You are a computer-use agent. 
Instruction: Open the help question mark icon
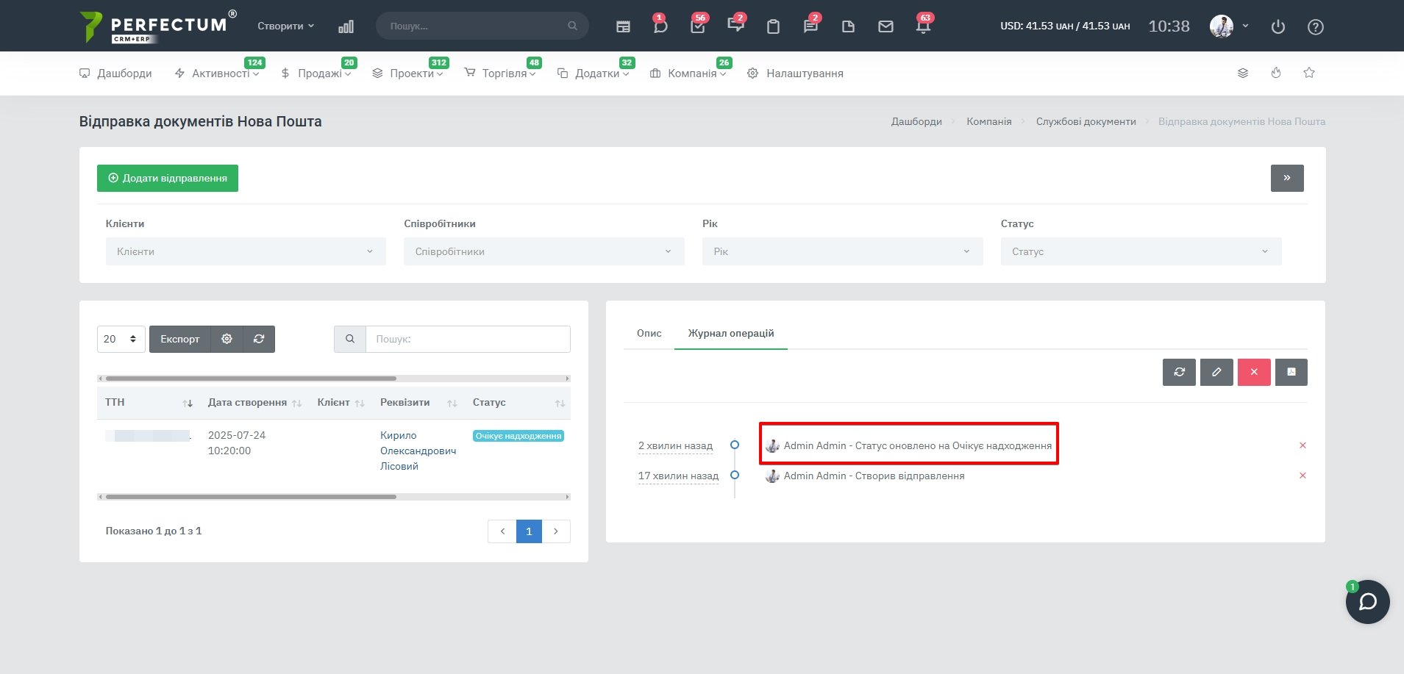1316,26
